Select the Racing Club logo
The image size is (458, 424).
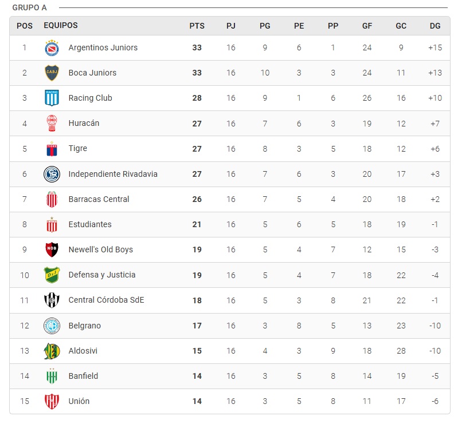click(52, 98)
